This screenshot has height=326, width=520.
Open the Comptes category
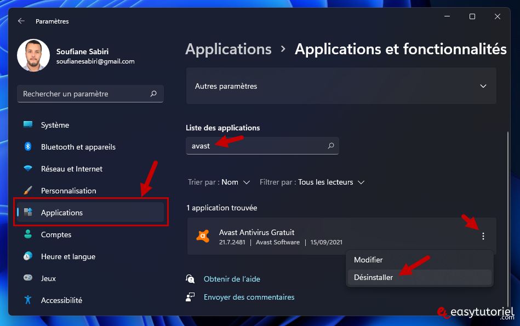(90, 235)
